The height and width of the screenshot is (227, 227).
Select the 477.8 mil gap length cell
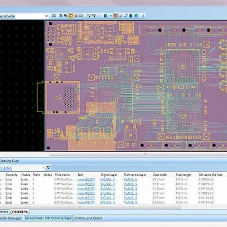tap(181, 179)
